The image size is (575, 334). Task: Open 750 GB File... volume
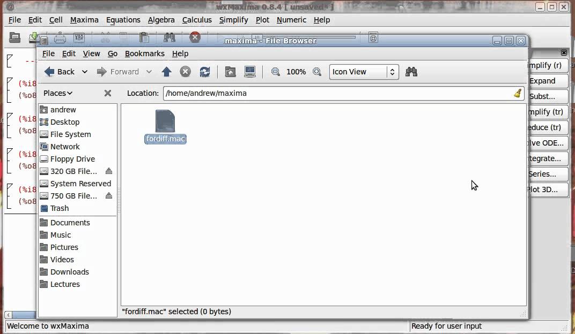(73, 196)
